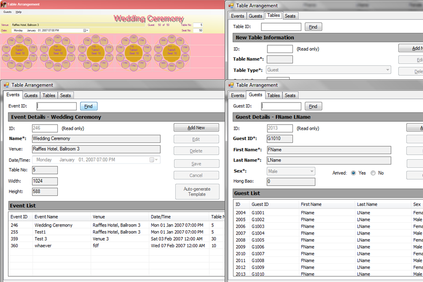Click window icon of the Tables-tab window
The width and height of the screenshot is (423, 282).
click(231, 6)
